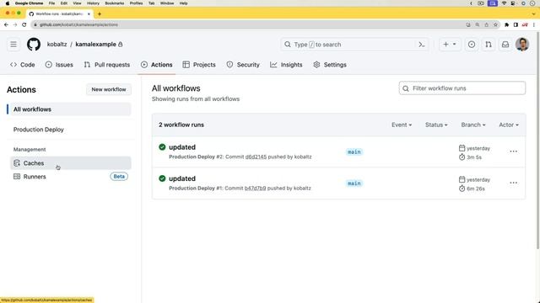Screen dimensions: 540x303
Task: Click main branch label on run #2
Action: click(x=354, y=151)
